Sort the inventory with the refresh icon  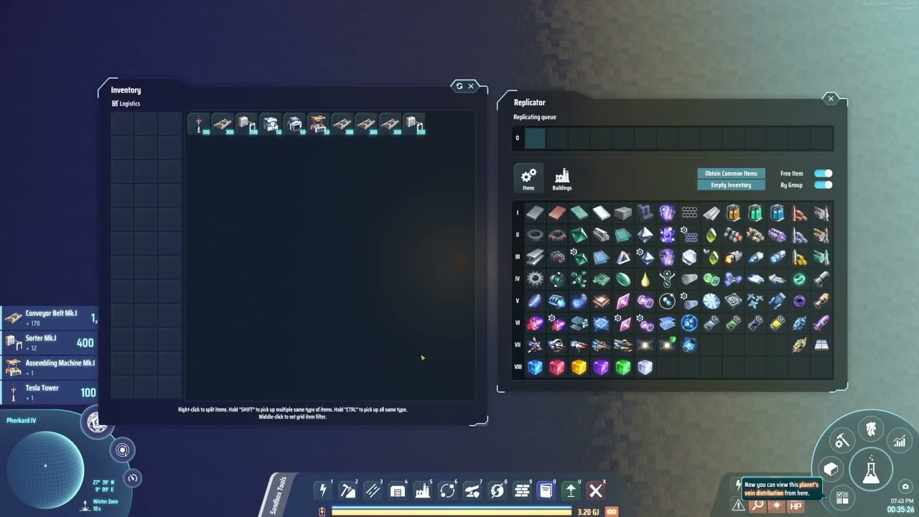[459, 86]
